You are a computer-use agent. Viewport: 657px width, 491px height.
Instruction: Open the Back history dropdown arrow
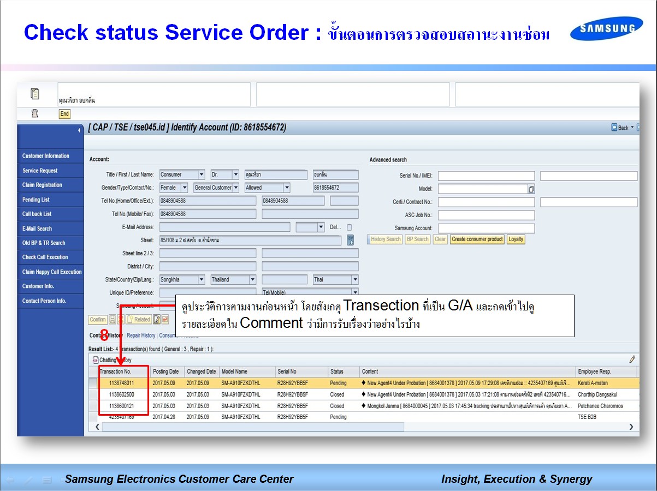pos(632,128)
